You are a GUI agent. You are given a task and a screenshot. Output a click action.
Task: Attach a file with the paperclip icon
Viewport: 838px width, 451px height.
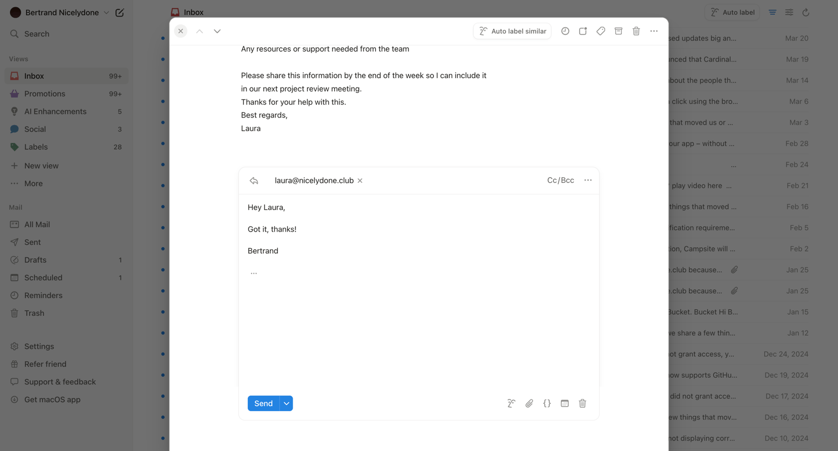click(529, 403)
